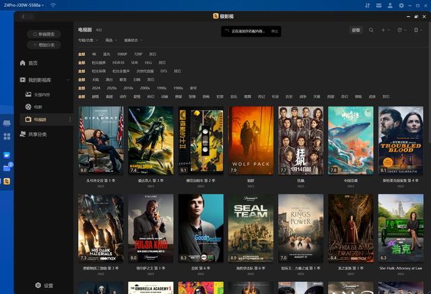Open the plus add dropdown in toolbar
This screenshot has width=431, height=294.
coord(385,30)
